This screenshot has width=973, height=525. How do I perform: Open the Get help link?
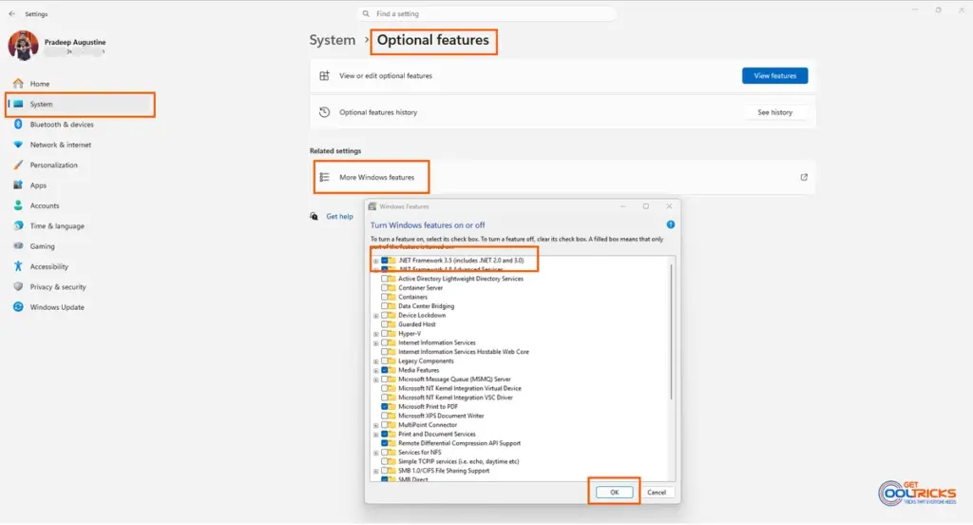tap(339, 216)
